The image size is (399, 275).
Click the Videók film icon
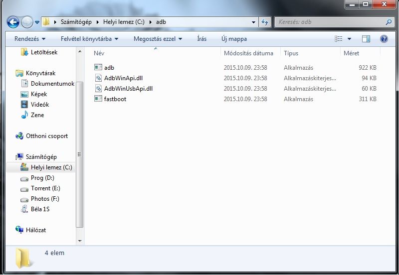pos(24,104)
